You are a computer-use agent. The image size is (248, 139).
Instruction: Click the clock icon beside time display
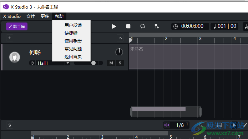(176, 26)
